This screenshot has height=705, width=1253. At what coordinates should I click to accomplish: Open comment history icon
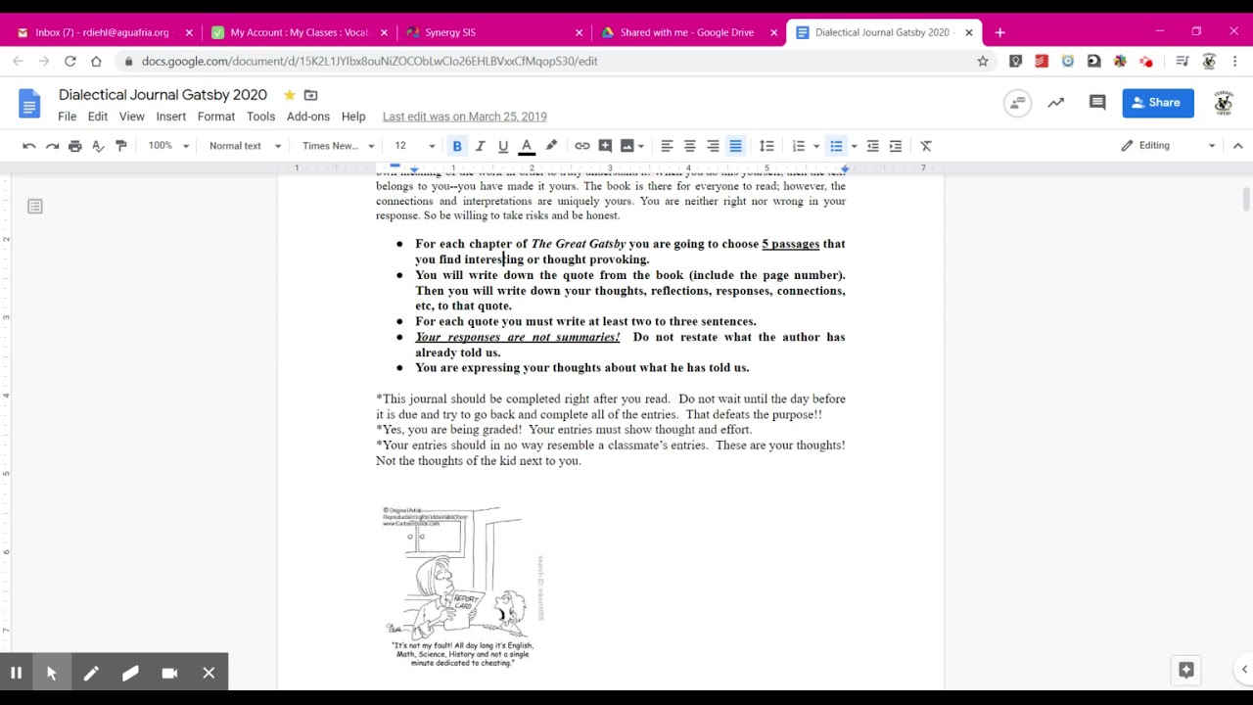tap(1097, 102)
